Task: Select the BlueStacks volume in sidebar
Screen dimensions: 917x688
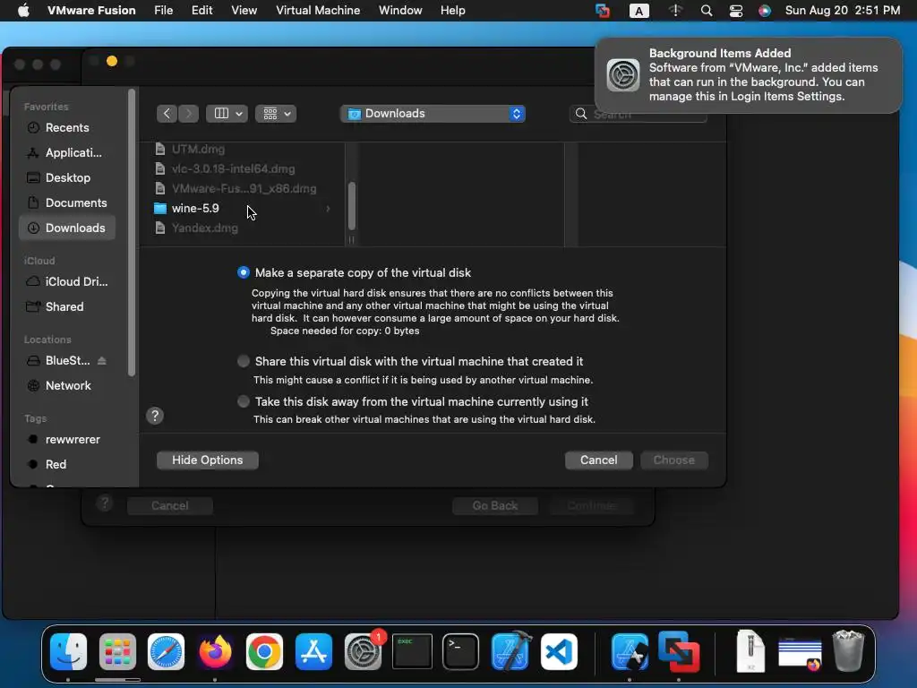Action: click(x=58, y=360)
